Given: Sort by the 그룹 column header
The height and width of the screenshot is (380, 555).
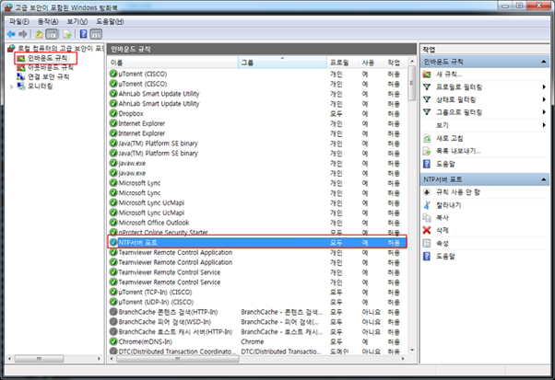Looking at the screenshot, I should (282, 63).
